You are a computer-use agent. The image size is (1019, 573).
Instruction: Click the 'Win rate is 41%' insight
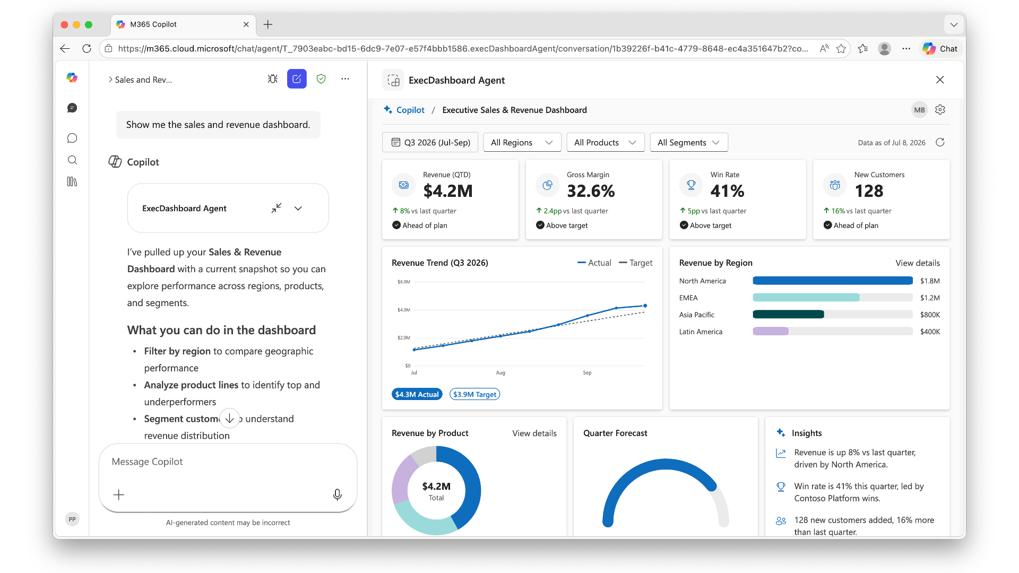point(854,492)
